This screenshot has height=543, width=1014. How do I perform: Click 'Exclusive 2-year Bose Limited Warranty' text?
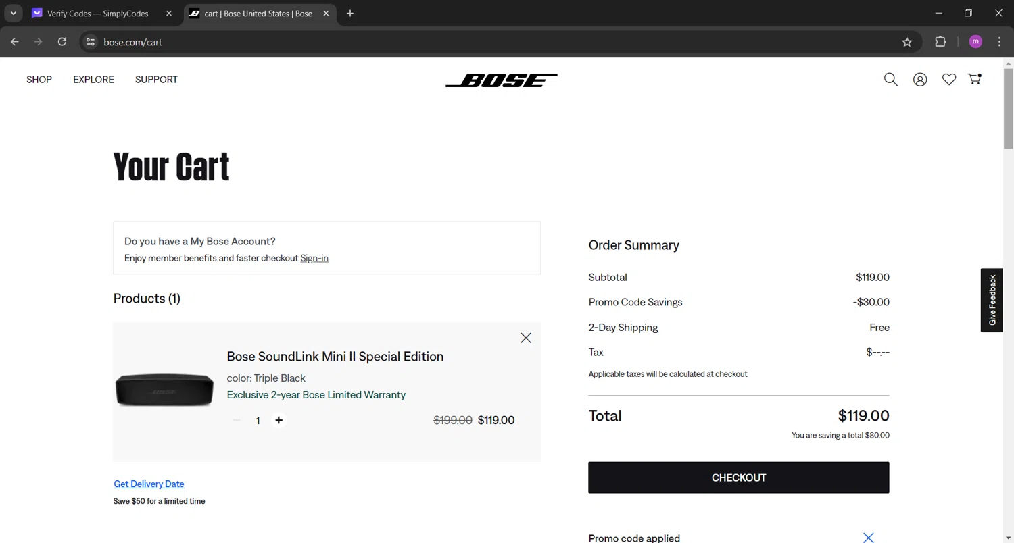pos(316,395)
